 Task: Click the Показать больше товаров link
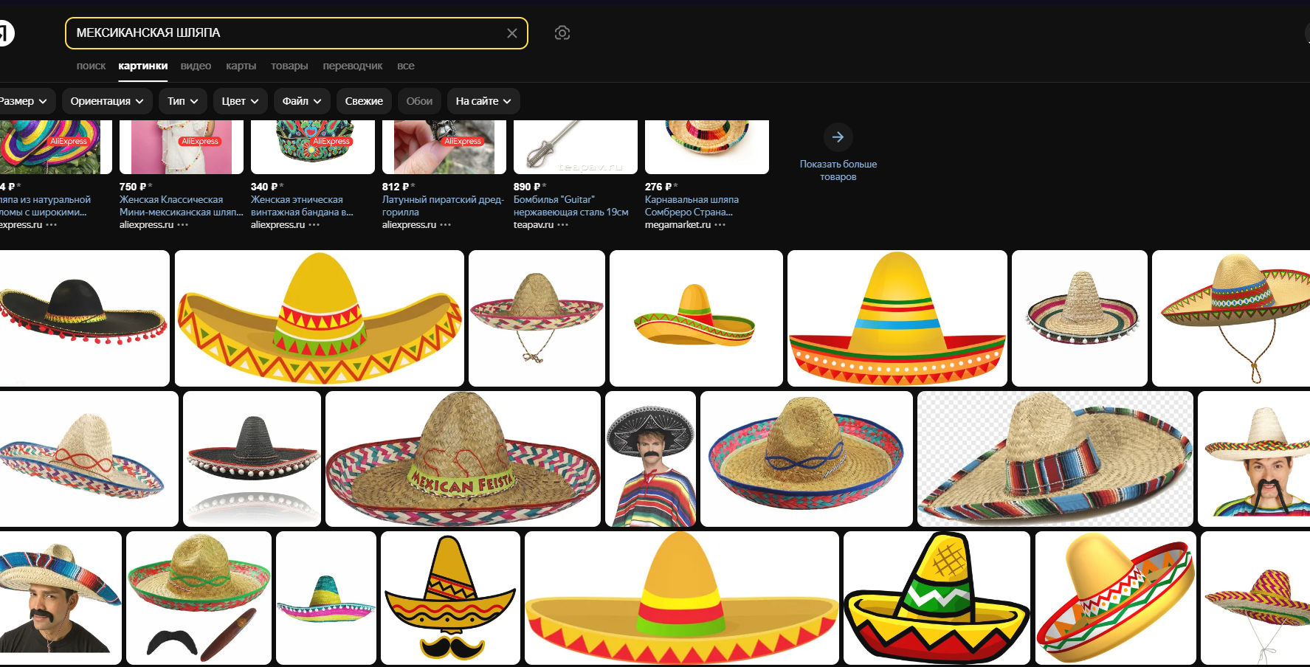click(838, 170)
